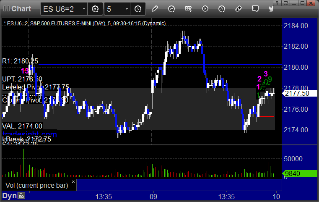This screenshot has height=202, width=319.
Task: Open the studies chart-line icon
Action: 171,9
